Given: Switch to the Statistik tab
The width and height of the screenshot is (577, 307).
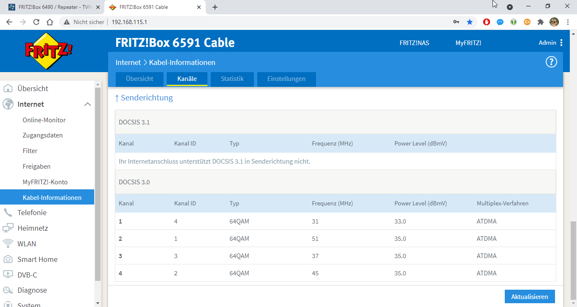Looking at the screenshot, I should (232, 79).
